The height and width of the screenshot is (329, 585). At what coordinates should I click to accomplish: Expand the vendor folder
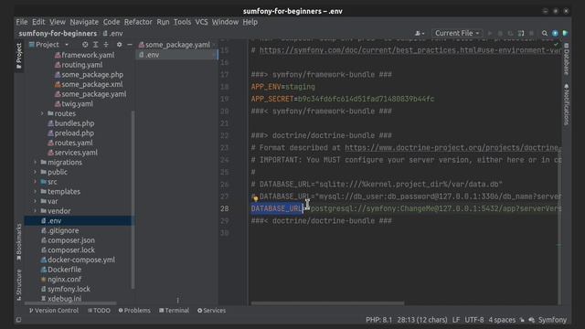coord(36,211)
